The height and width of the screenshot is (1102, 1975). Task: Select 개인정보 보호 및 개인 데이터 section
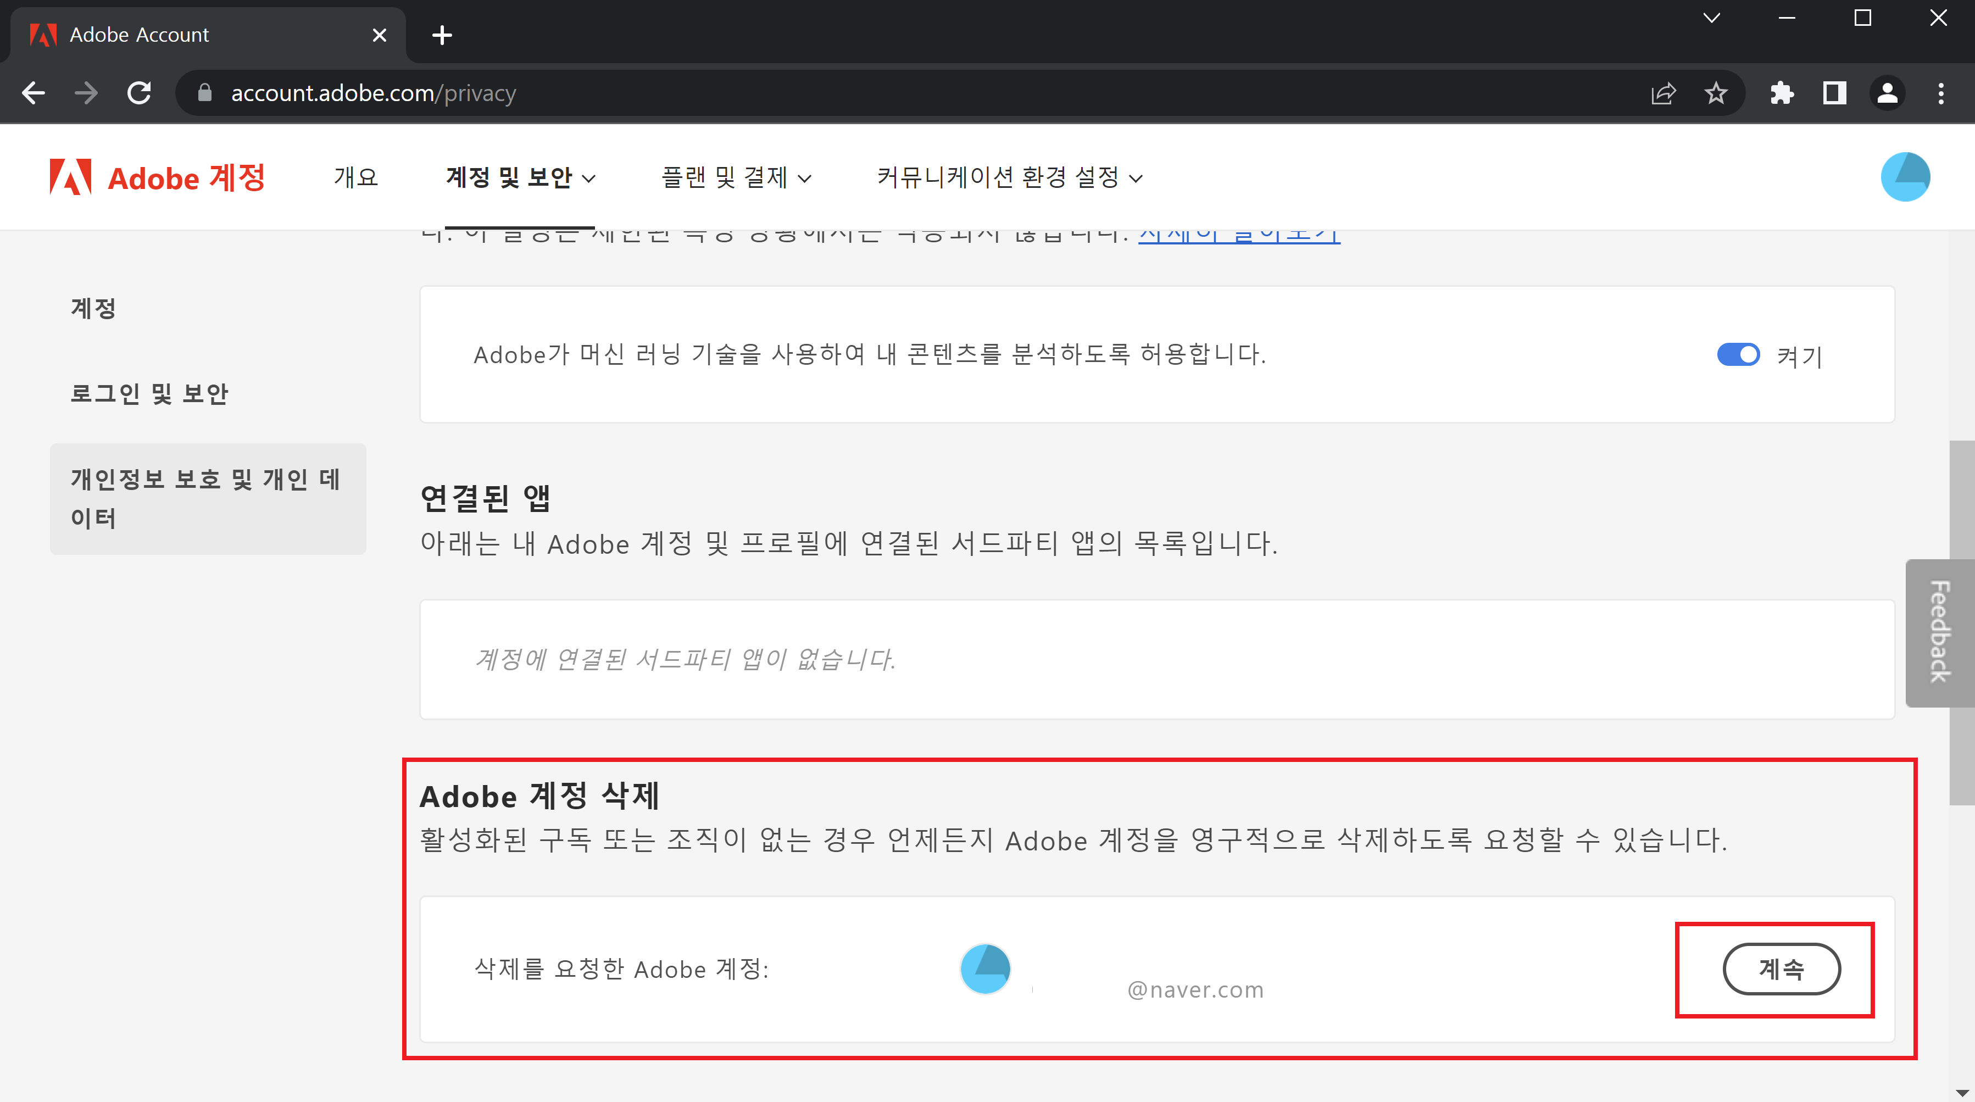208,498
